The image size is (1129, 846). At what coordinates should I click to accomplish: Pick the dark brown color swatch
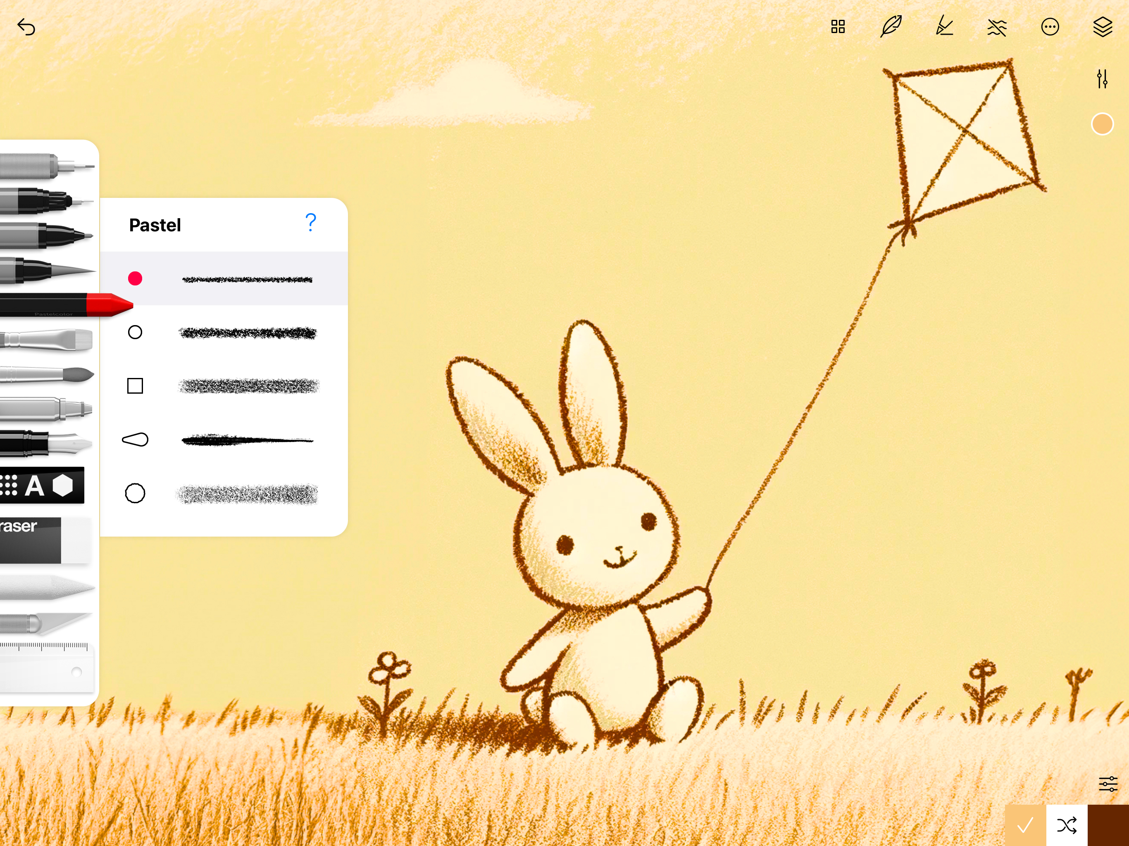pos(1108,825)
